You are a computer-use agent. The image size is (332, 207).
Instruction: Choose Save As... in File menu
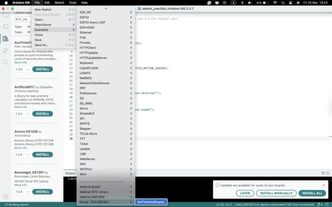tap(54, 45)
